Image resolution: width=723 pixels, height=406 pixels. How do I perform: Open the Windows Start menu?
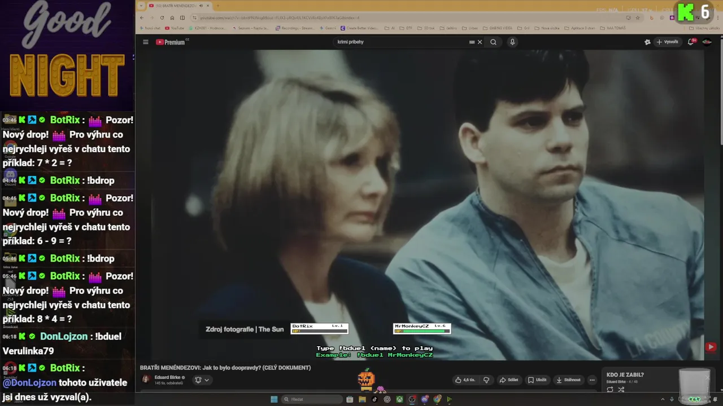274,399
